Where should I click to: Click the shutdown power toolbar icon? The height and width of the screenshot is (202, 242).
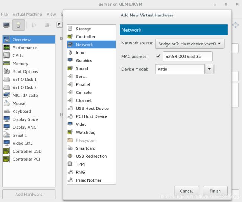[x=59, y=25]
